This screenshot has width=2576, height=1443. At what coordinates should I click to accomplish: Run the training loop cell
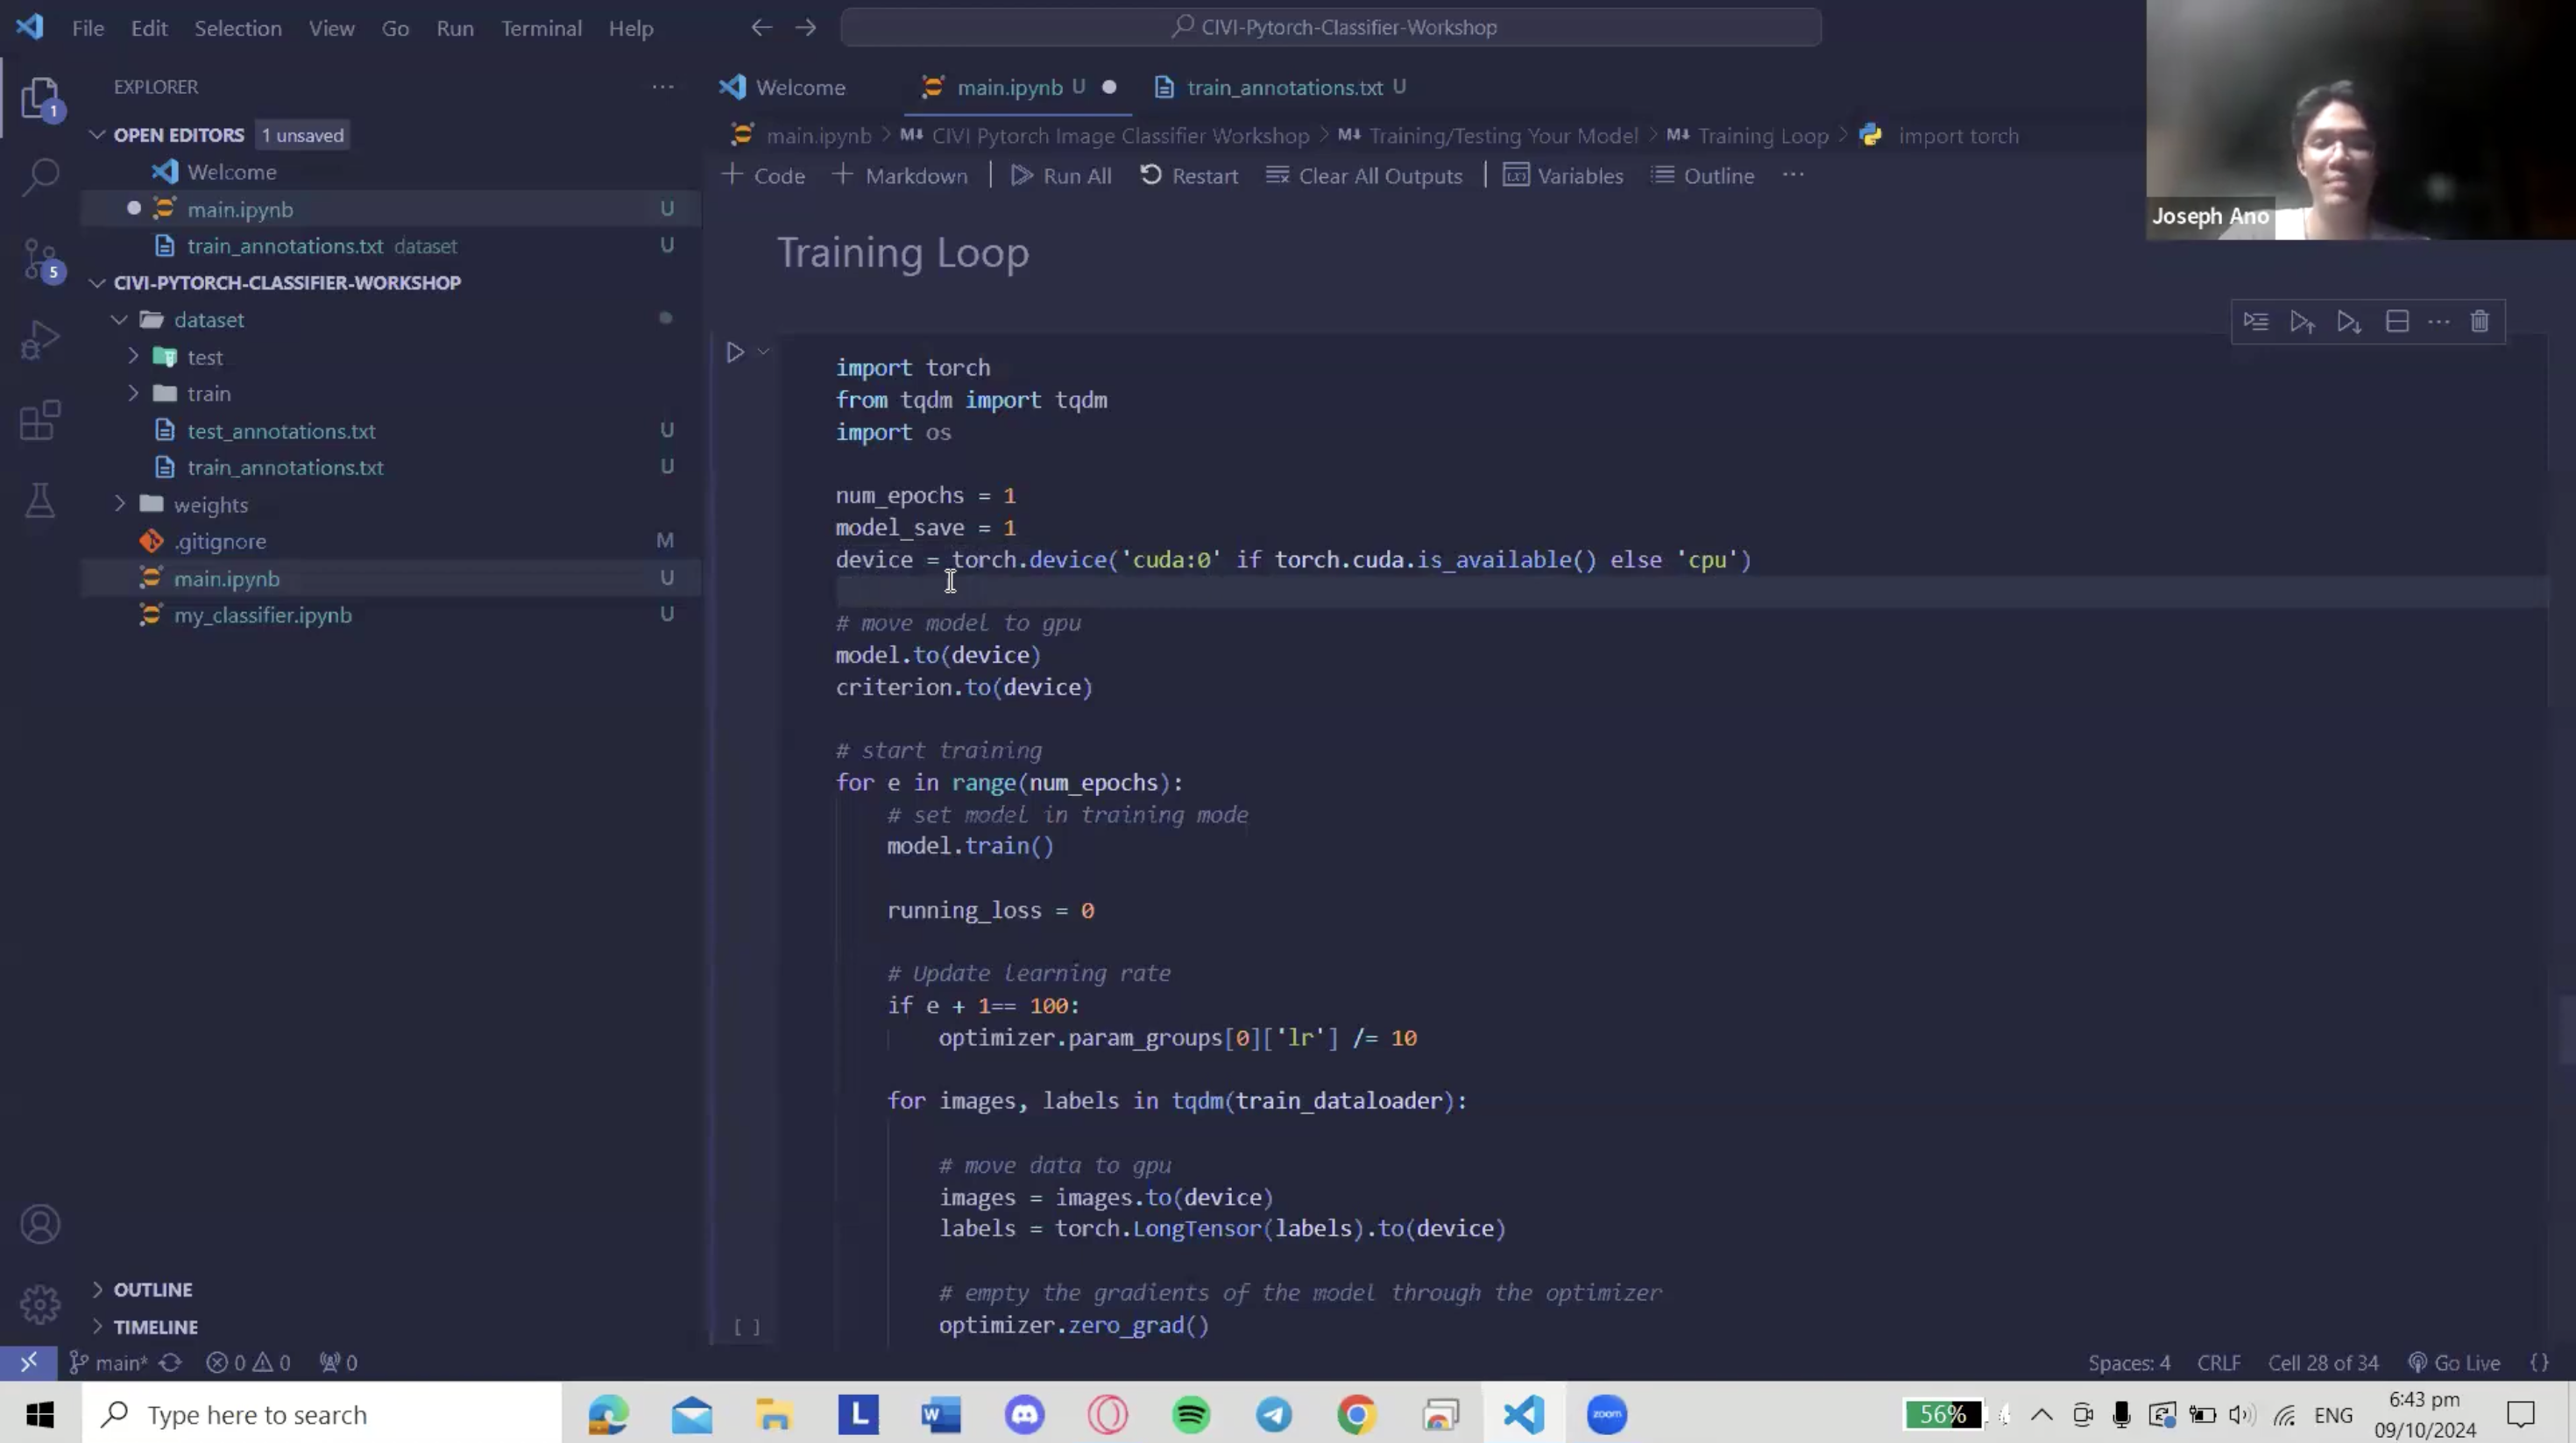click(735, 352)
